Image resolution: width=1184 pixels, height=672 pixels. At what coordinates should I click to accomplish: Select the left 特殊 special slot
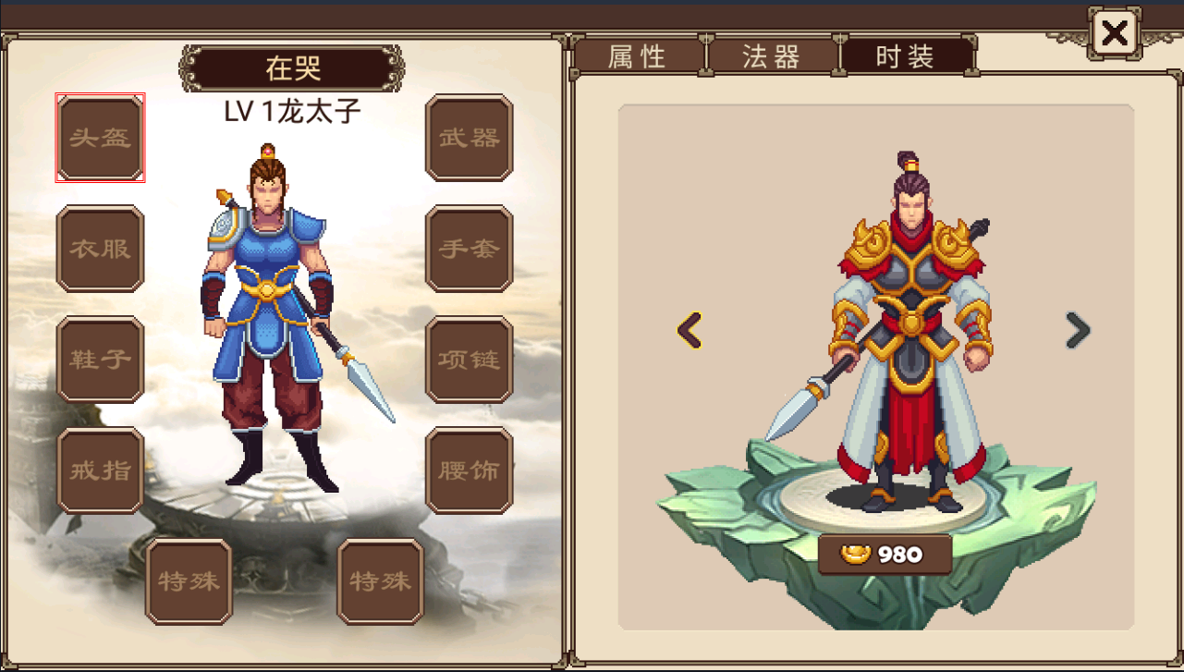pyautogui.click(x=189, y=581)
